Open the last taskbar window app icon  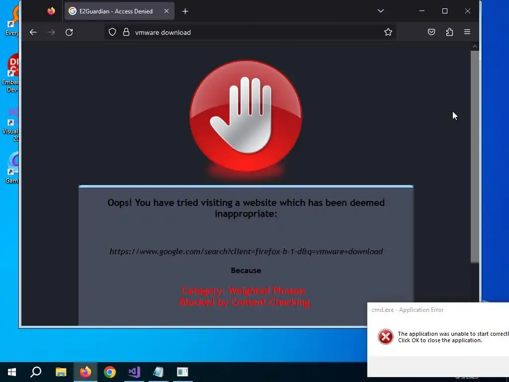click(182, 372)
